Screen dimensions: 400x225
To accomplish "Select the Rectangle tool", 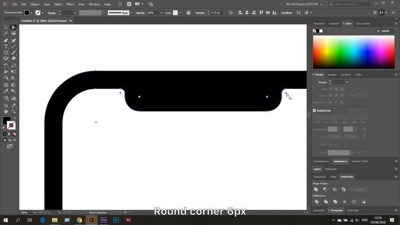I will (x=6, y=52).
